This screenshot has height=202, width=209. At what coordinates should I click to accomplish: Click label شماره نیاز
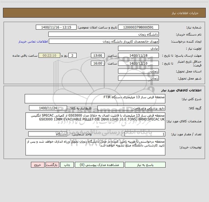tap(194, 27)
